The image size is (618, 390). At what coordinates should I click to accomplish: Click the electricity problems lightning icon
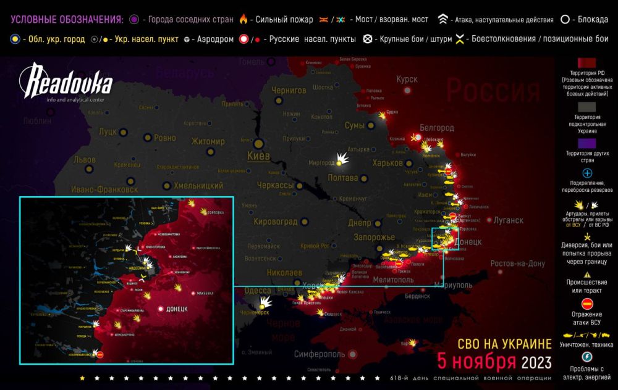click(x=587, y=357)
